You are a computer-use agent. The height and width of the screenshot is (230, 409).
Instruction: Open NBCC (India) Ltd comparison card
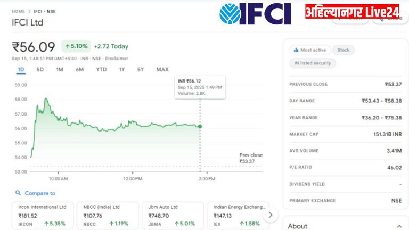click(108, 215)
